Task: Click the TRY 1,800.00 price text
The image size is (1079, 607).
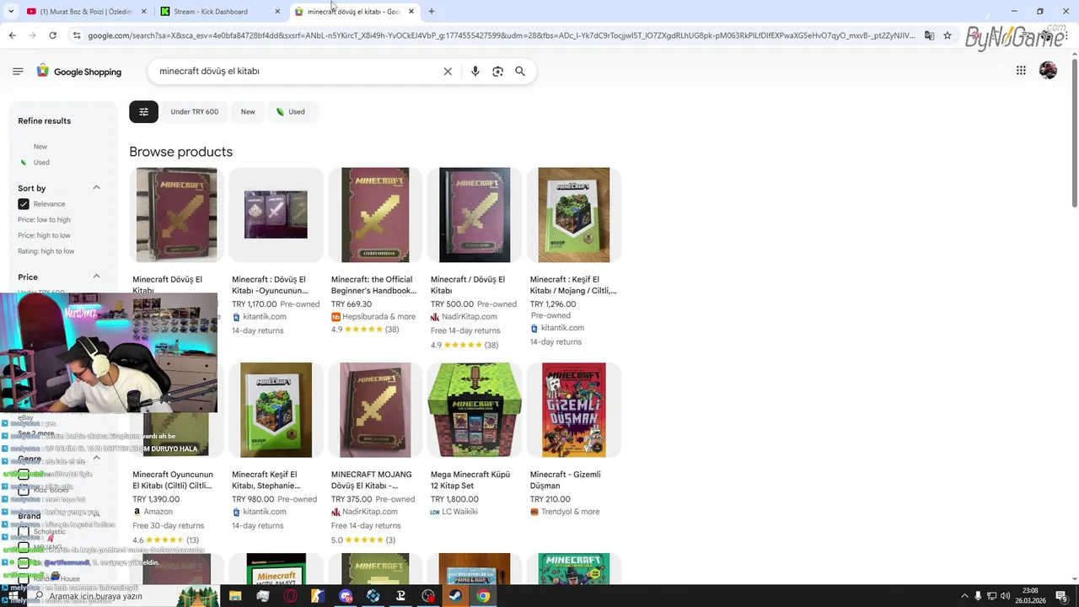Action: [x=454, y=499]
